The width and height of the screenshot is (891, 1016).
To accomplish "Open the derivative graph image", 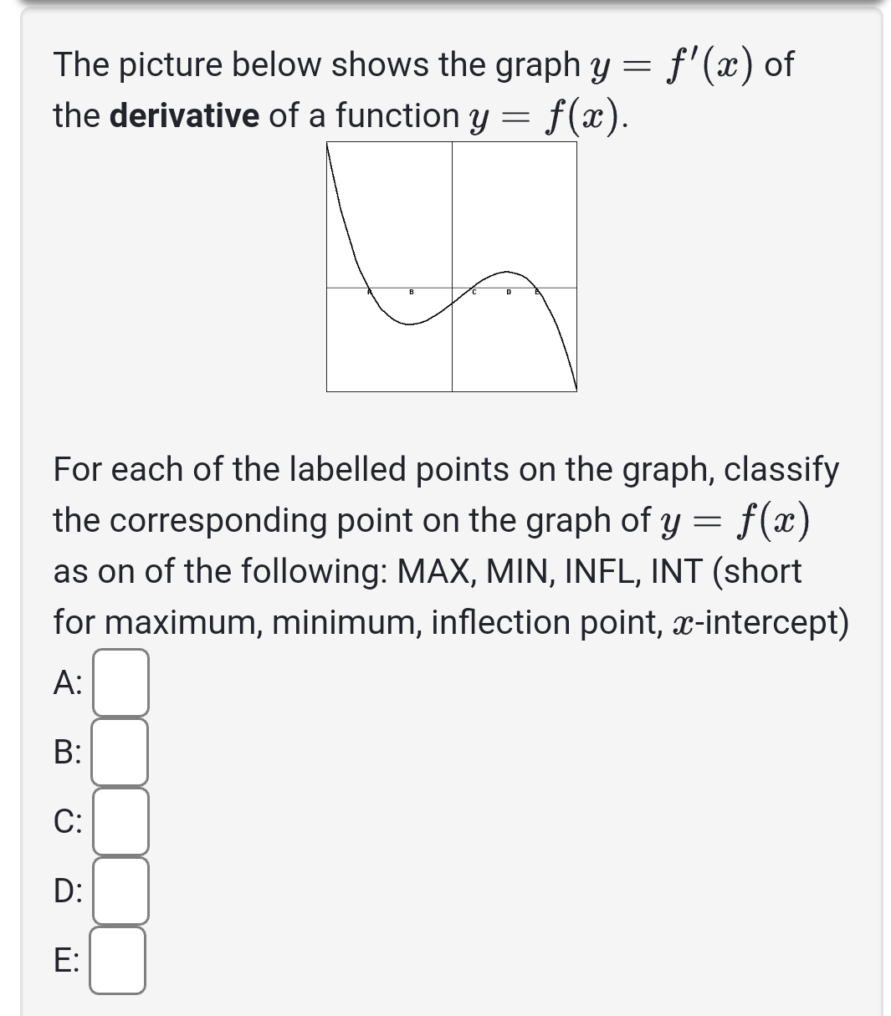I will (452, 266).
